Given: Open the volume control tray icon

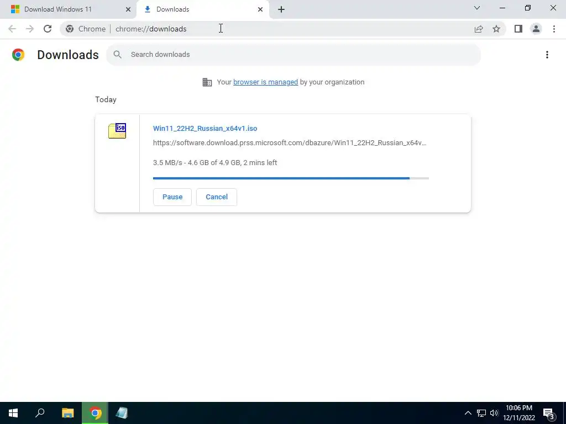Looking at the screenshot, I should (494, 413).
